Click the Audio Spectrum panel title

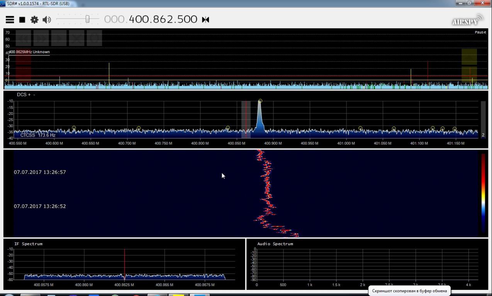[x=275, y=244]
